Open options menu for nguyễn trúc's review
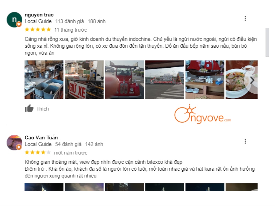The image size is (275, 206). (x=245, y=19)
